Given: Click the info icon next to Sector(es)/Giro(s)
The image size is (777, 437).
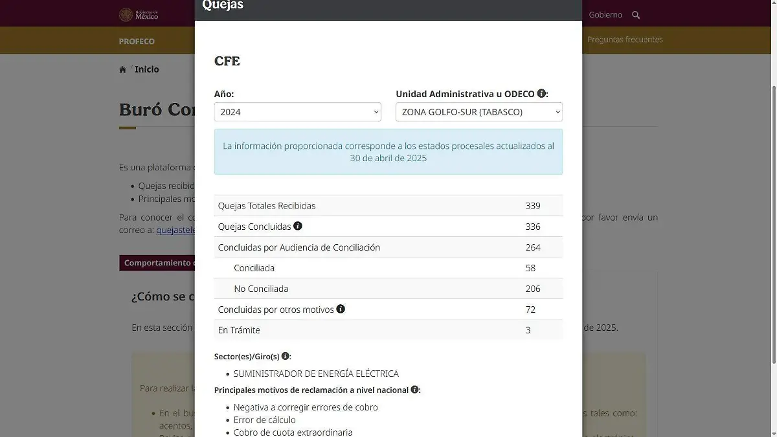Looking at the screenshot, I should [286, 356].
